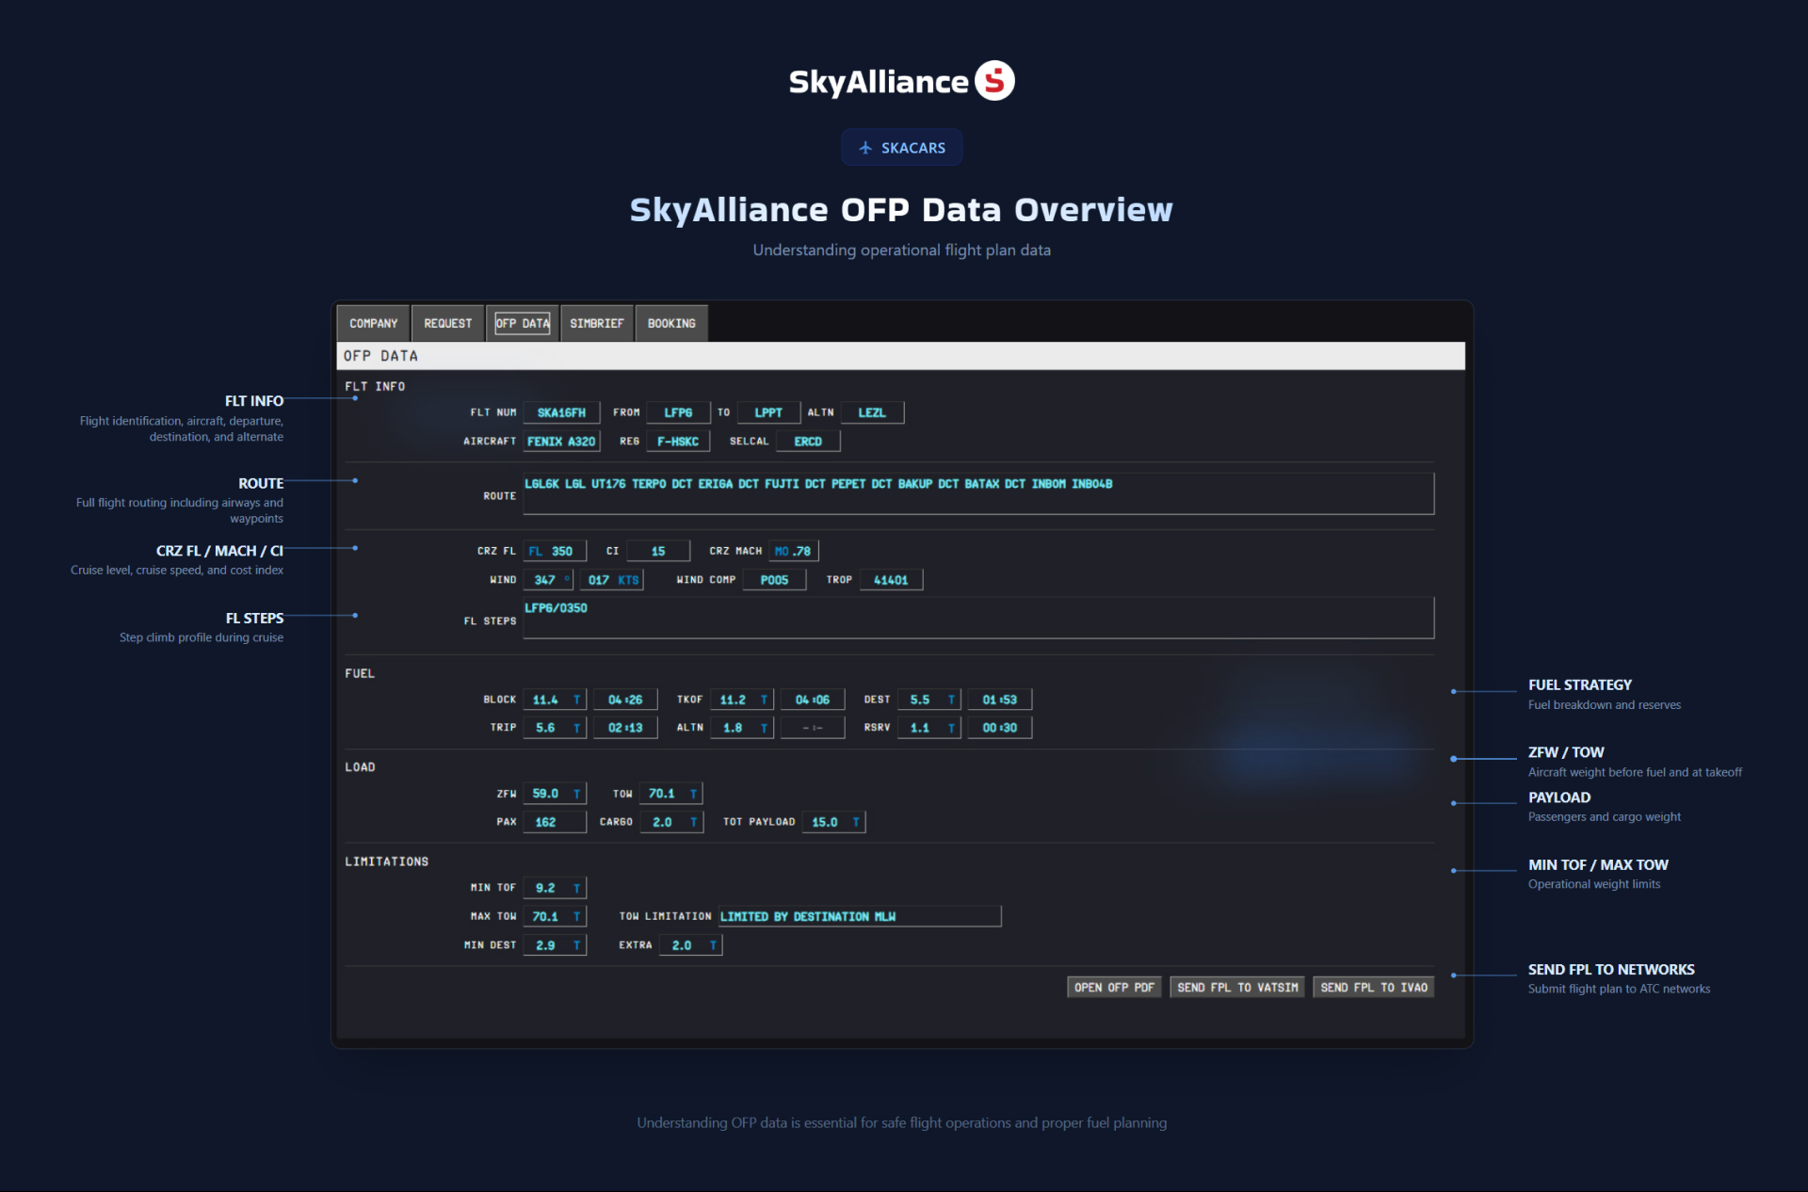This screenshot has width=1808, height=1192.
Task: Send the flight plan to IVAO
Action: click(1373, 987)
